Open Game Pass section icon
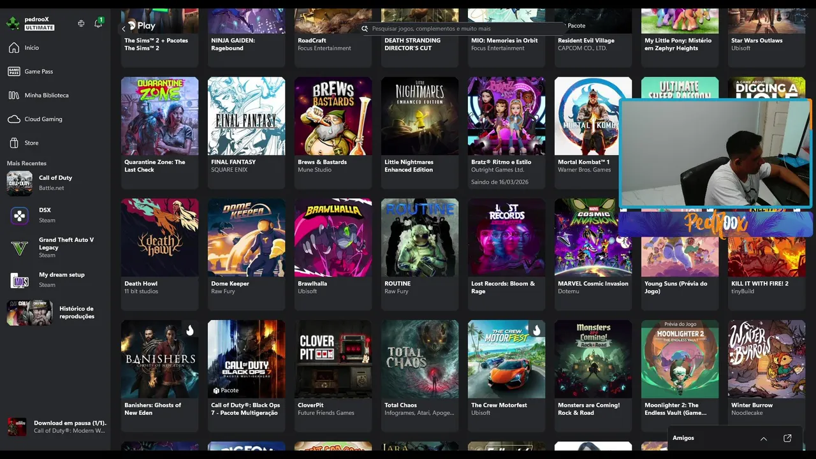This screenshot has height=459, width=816. 13,71
